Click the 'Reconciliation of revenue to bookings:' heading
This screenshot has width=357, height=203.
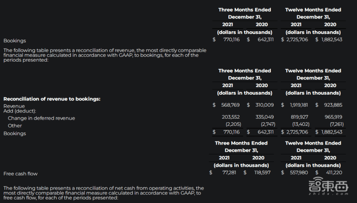pos(52,99)
